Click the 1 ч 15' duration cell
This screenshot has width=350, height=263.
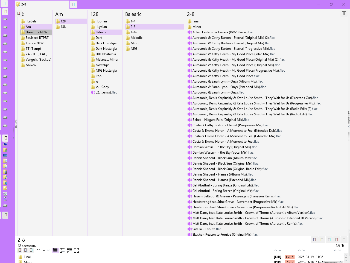pos(290,257)
